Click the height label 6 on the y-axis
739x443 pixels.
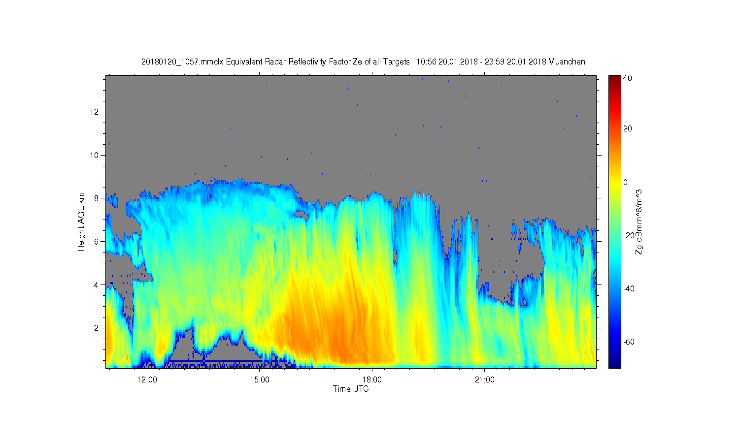coord(97,241)
